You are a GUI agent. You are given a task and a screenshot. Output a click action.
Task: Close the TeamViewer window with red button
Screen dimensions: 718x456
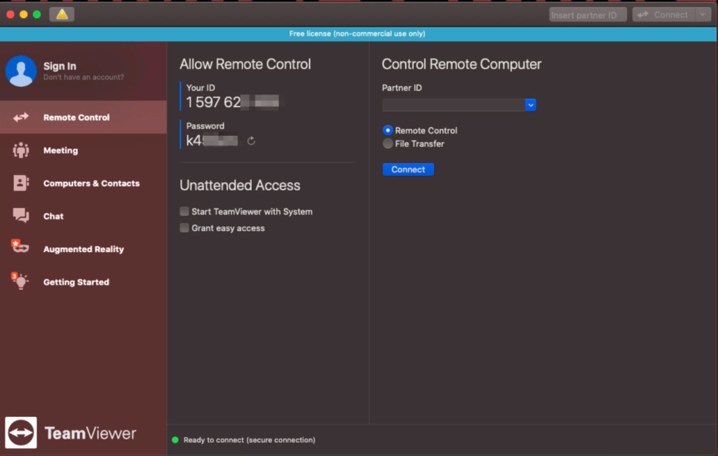tap(11, 15)
